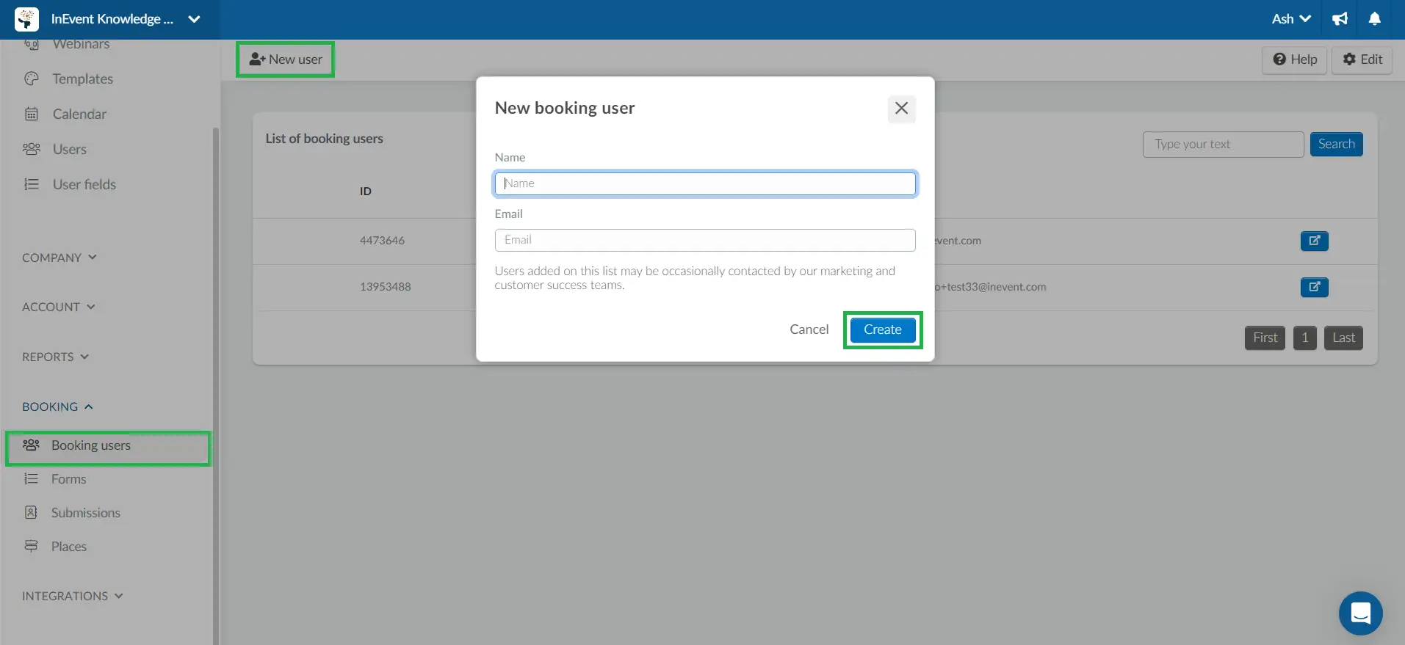The image size is (1405, 645).
Task: Open Templates in the sidebar
Action: pyautogui.click(x=83, y=79)
